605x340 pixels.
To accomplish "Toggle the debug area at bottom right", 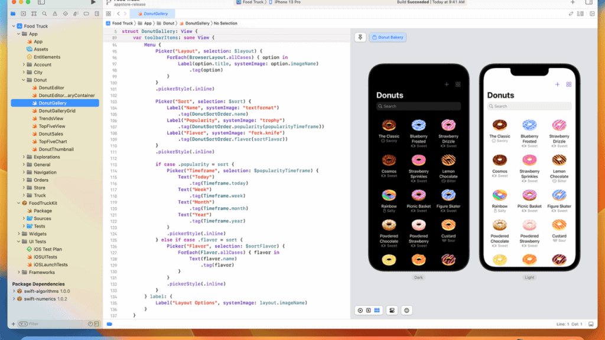I will (591, 324).
